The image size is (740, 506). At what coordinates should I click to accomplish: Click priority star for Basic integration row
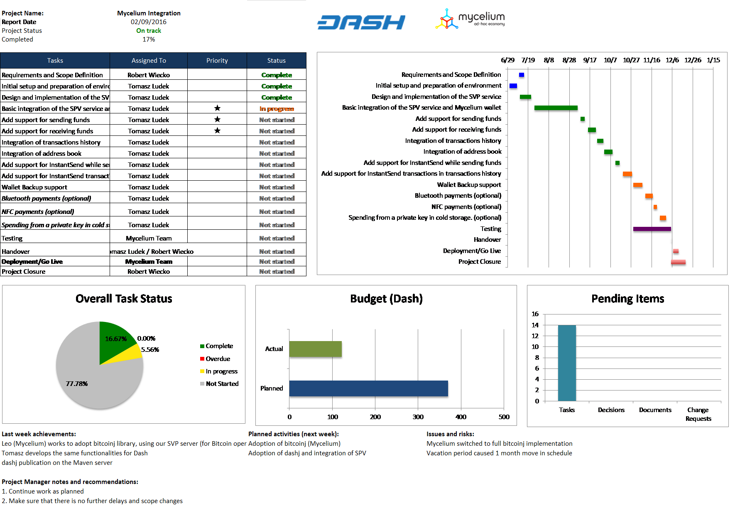pyautogui.click(x=217, y=108)
